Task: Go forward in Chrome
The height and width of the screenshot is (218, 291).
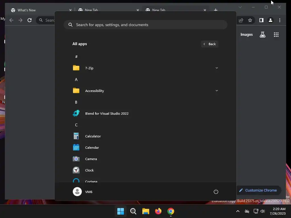Action: tap(20, 20)
